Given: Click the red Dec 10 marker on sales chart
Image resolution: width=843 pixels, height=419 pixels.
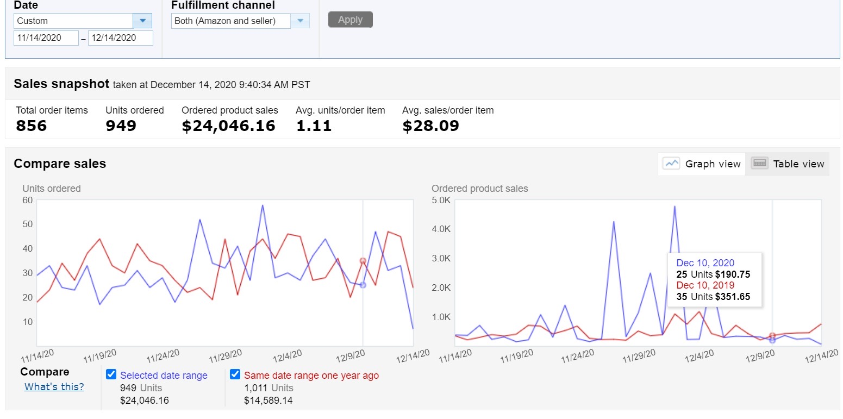Looking at the screenshot, I should [x=772, y=335].
